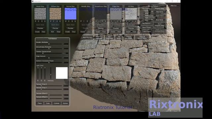
Task: Click Show Full Material button
Action: [x=99, y=38]
